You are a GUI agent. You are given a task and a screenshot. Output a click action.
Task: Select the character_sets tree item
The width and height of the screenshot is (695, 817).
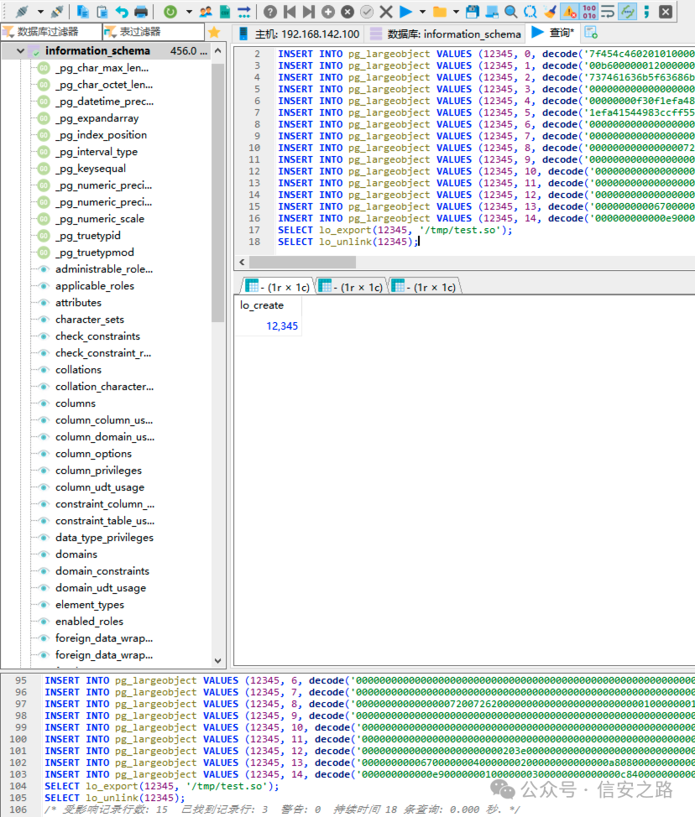click(90, 320)
